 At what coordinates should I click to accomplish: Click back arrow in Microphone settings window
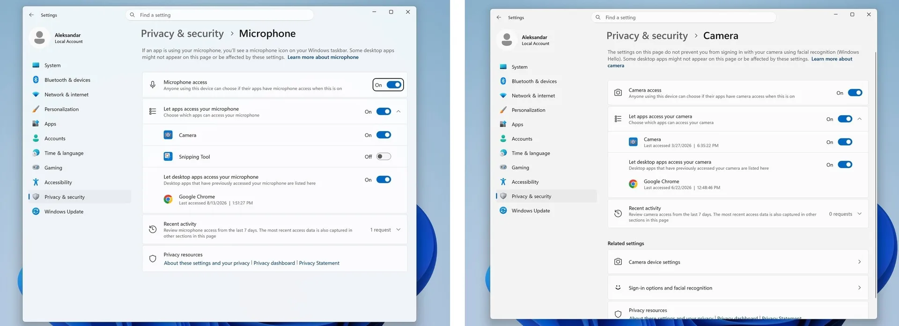click(31, 15)
